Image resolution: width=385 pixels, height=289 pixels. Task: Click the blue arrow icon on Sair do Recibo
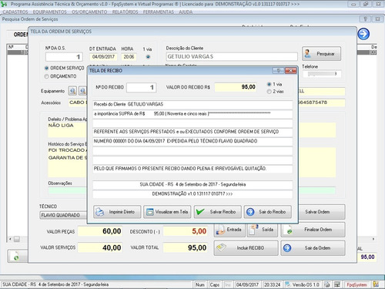(250, 212)
